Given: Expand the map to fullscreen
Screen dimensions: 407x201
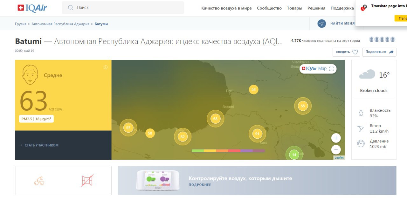Looking at the screenshot, I should (332, 69).
